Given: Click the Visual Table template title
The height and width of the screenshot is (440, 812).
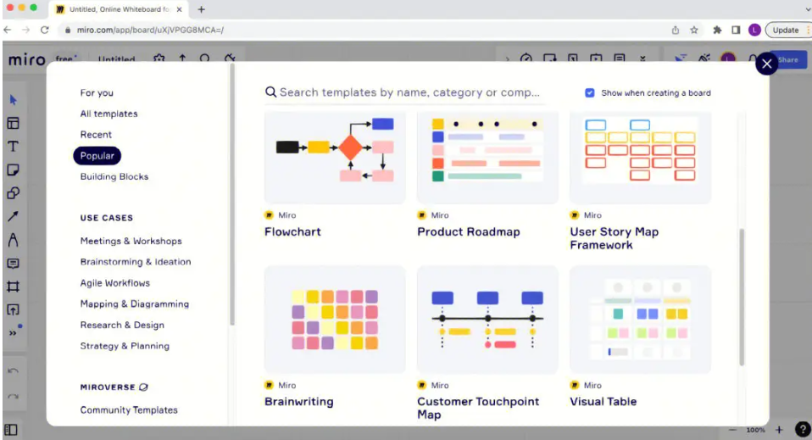Looking at the screenshot, I should [603, 402].
